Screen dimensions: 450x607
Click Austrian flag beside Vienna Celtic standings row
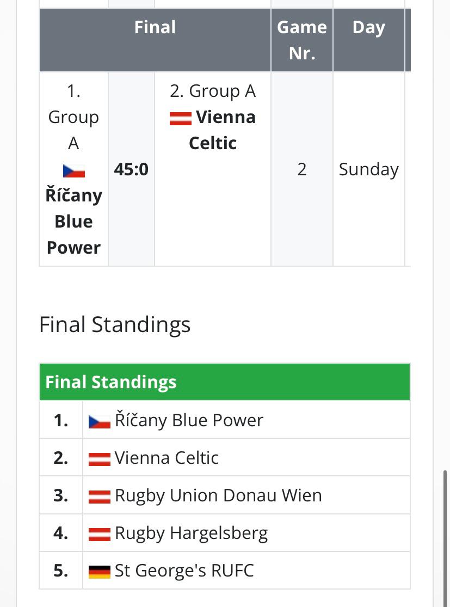coord(100,459)
